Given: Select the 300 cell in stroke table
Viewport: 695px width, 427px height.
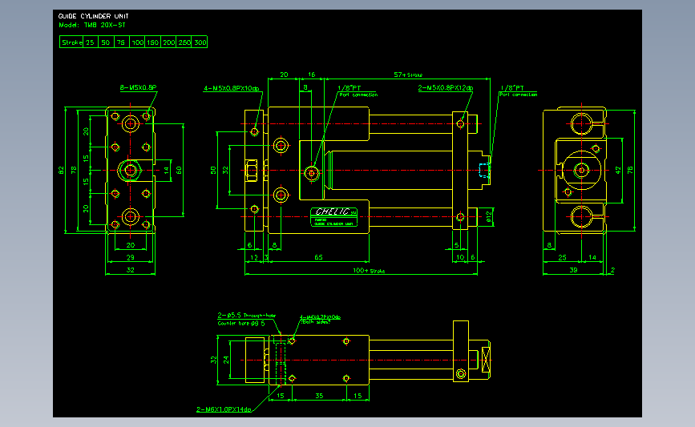Looking at the screenshot, I should tap(200, 42).
